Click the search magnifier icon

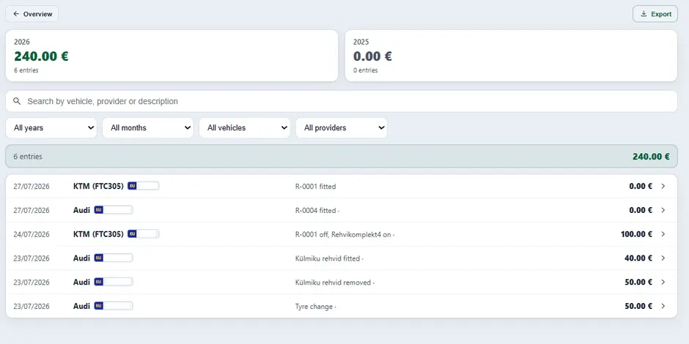tap(17, 101)
